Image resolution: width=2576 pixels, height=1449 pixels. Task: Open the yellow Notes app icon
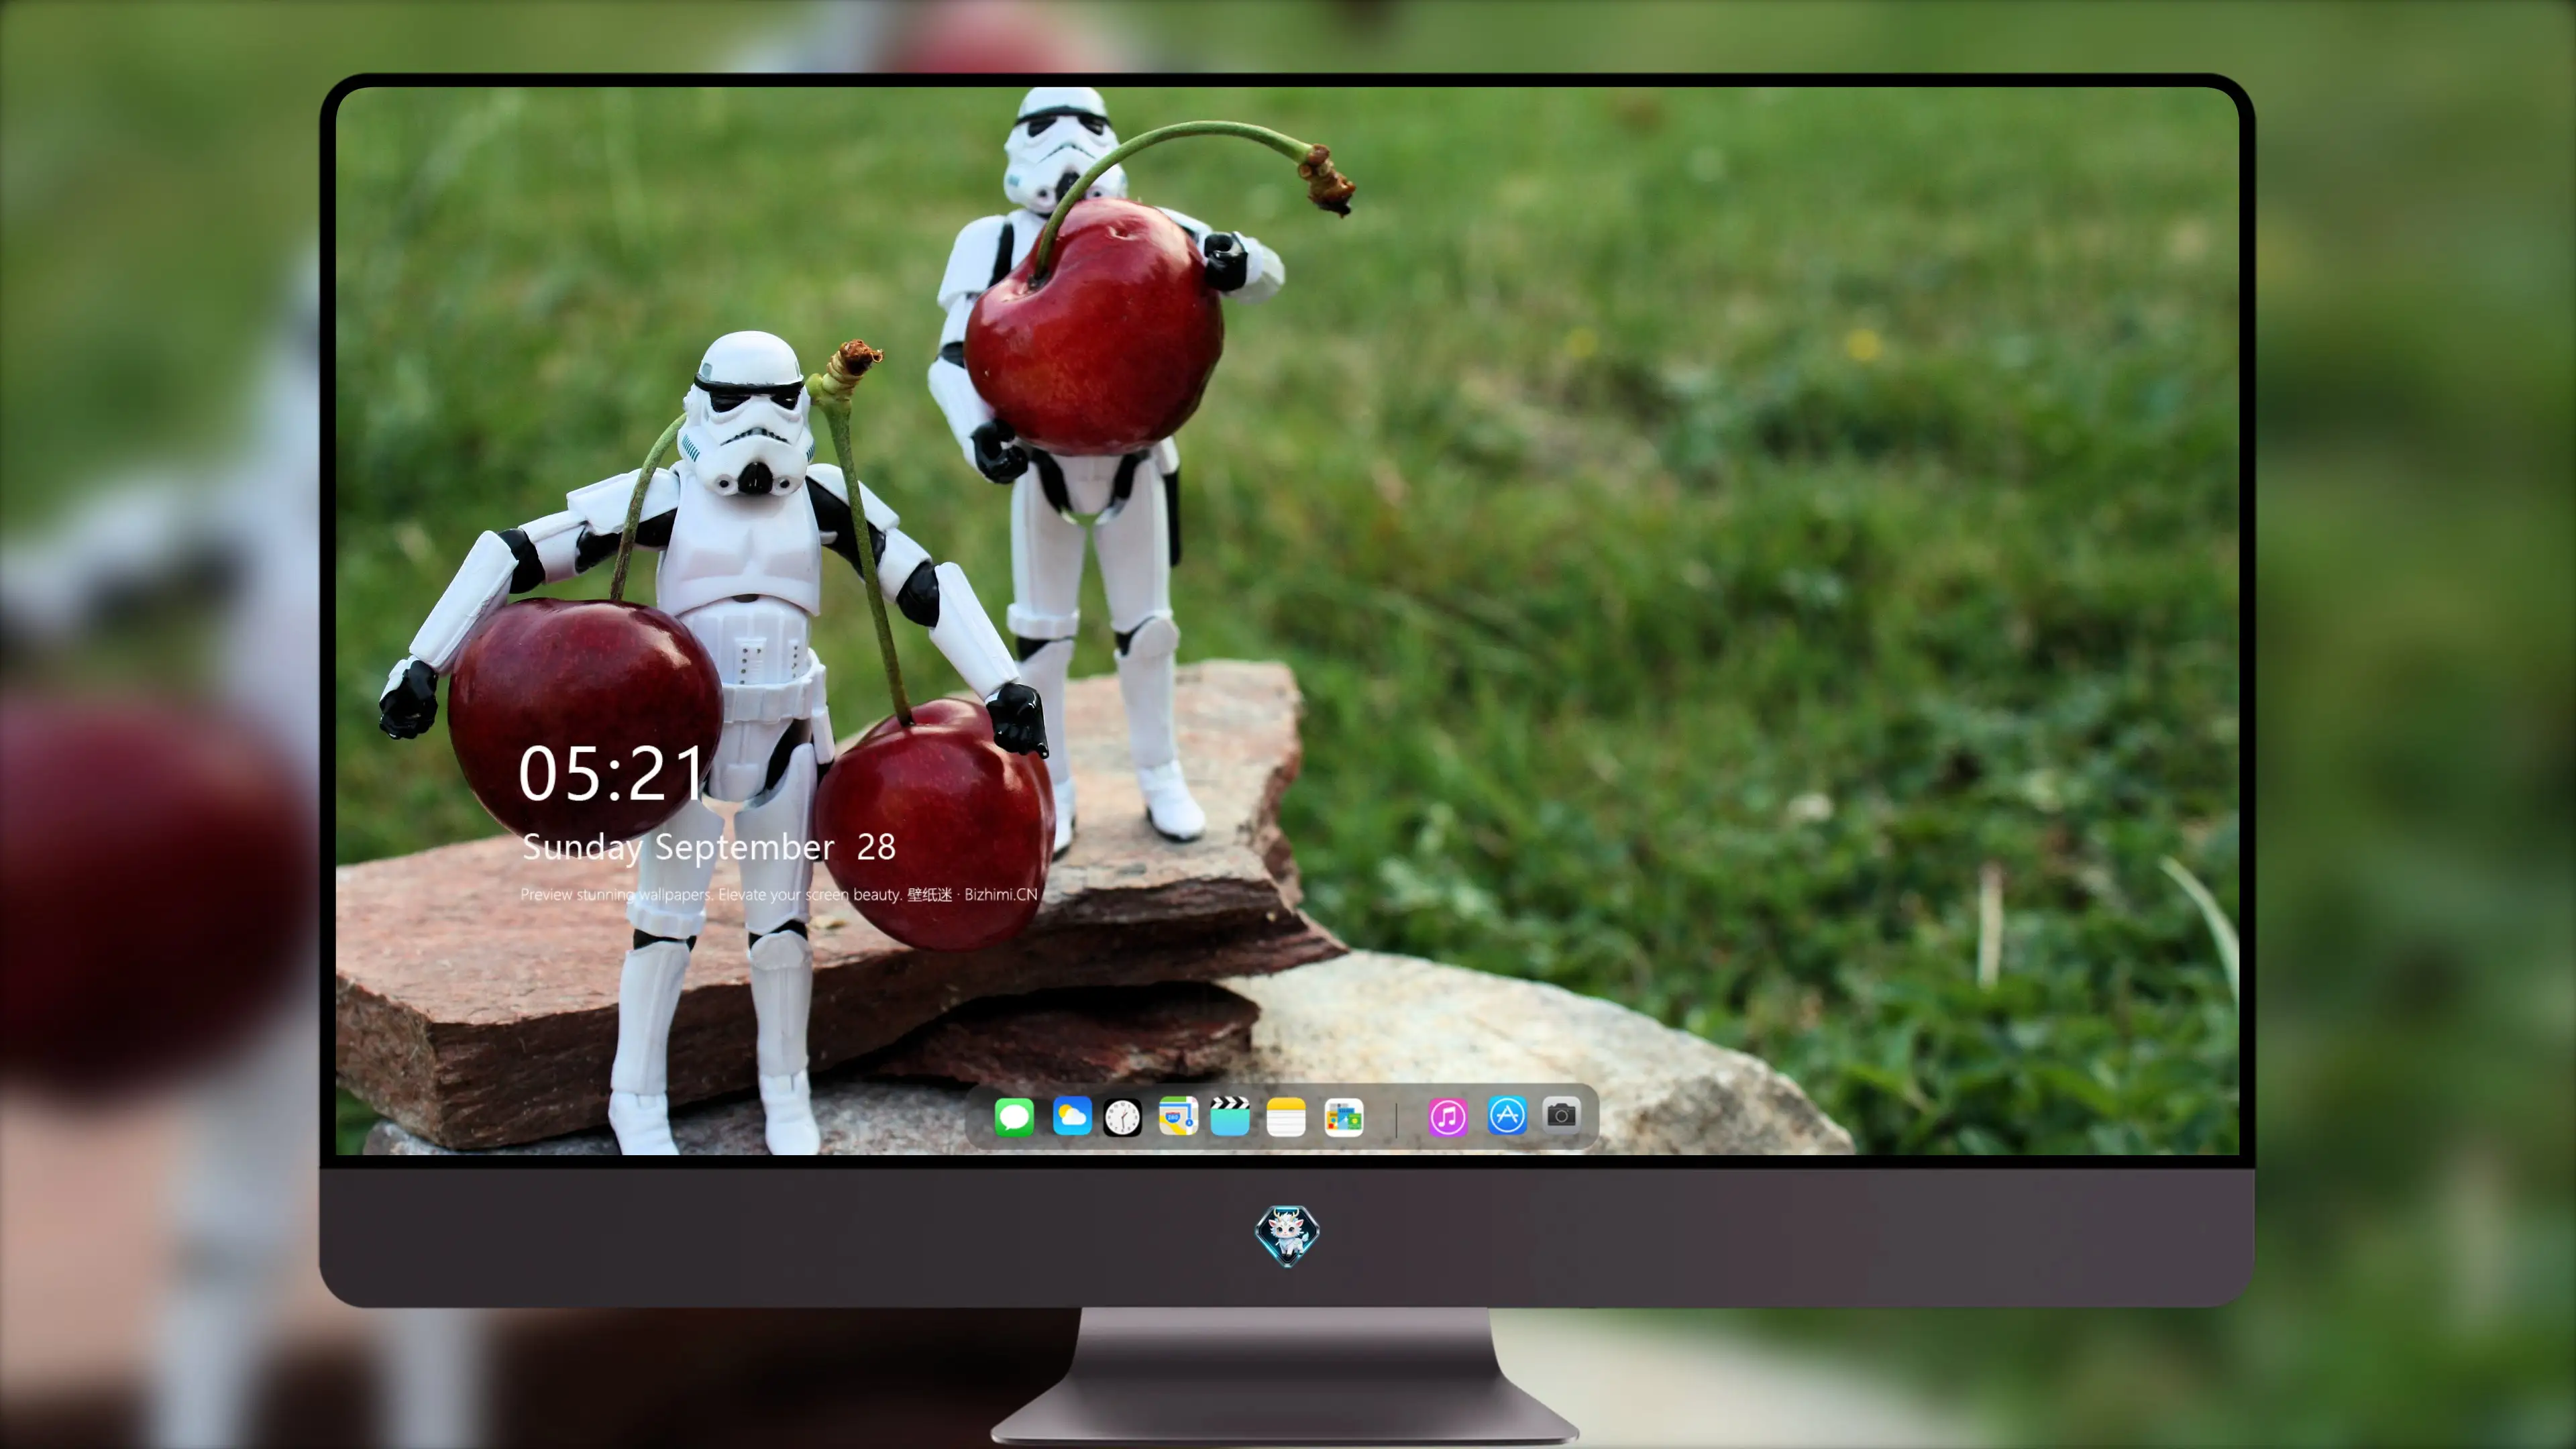coord(1286,1117)
